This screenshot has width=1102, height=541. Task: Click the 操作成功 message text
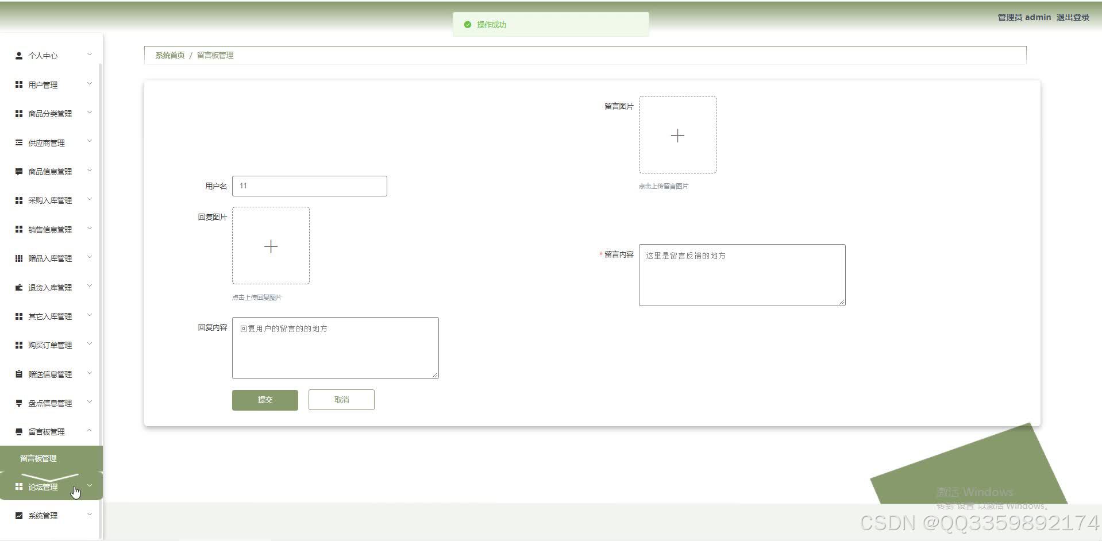(491, 25)
